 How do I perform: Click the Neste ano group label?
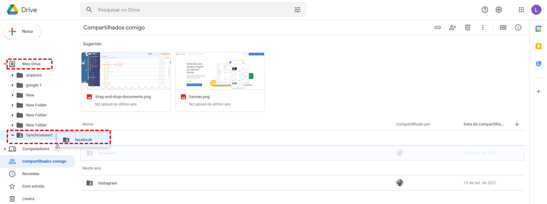tap(92, 168)
